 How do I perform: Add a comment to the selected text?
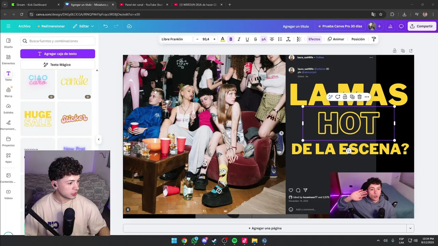point(338,97)
